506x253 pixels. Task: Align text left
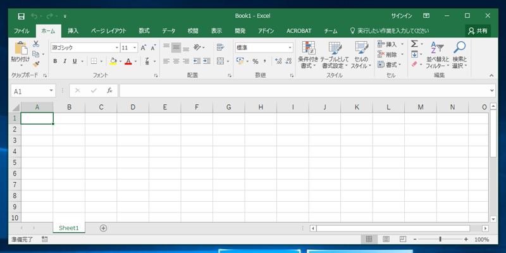[x=166, y=61]
